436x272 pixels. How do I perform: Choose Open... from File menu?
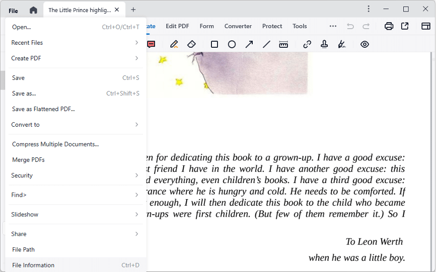76,27
